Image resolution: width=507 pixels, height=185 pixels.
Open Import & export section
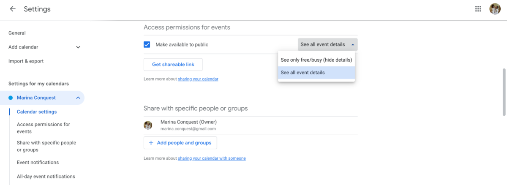(x=26, y=61)
